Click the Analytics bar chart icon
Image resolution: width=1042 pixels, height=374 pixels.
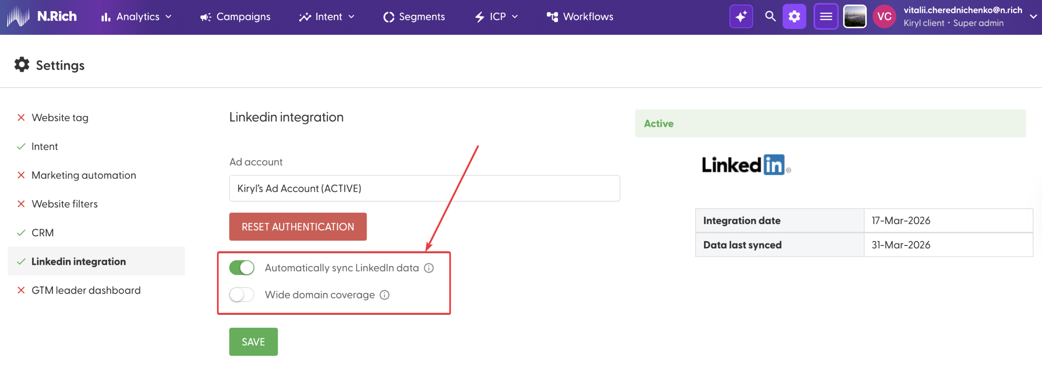106,17
